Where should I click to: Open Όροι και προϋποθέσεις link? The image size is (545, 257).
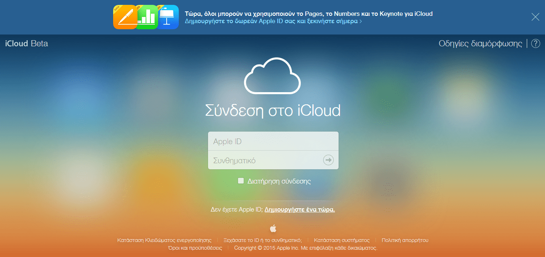click(x=195, y=248)
